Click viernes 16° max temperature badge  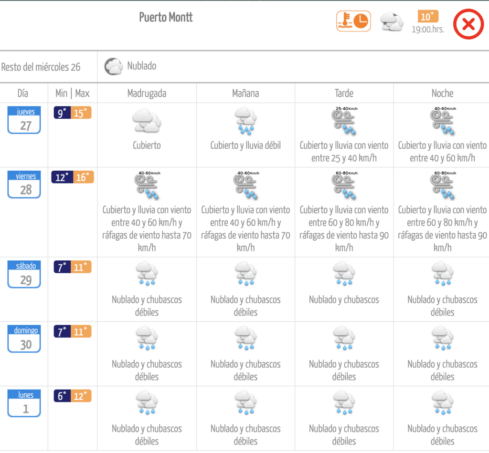(82, 177)
